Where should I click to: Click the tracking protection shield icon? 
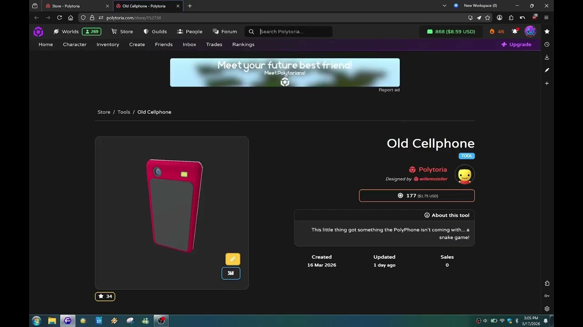coord(83,18)
